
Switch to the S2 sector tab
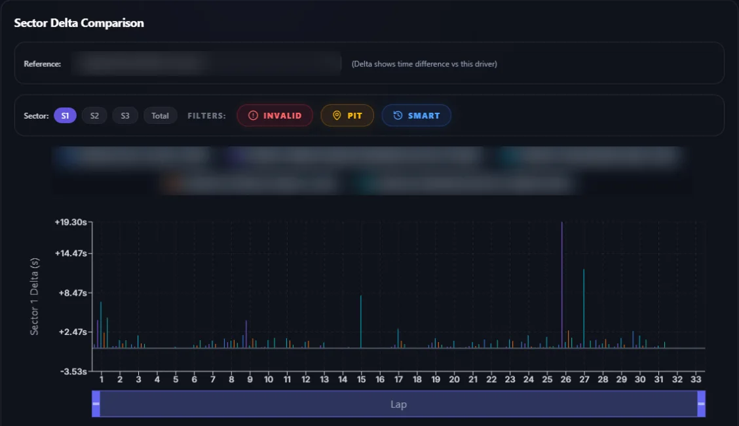(94, 115)
